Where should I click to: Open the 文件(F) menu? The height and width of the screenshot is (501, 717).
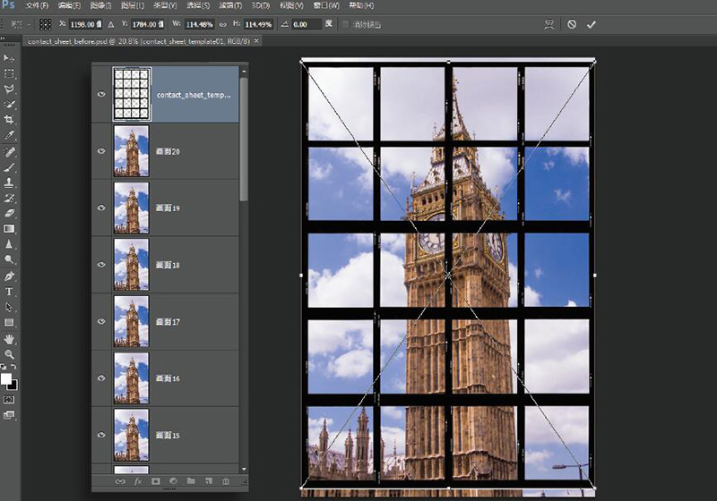pos(38,5)
